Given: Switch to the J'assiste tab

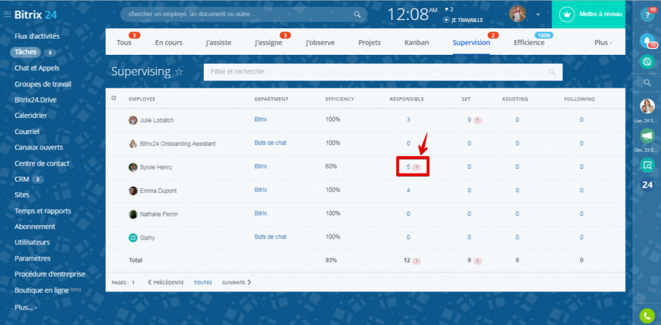Looking at the screenshot, I should coord(218,43).
